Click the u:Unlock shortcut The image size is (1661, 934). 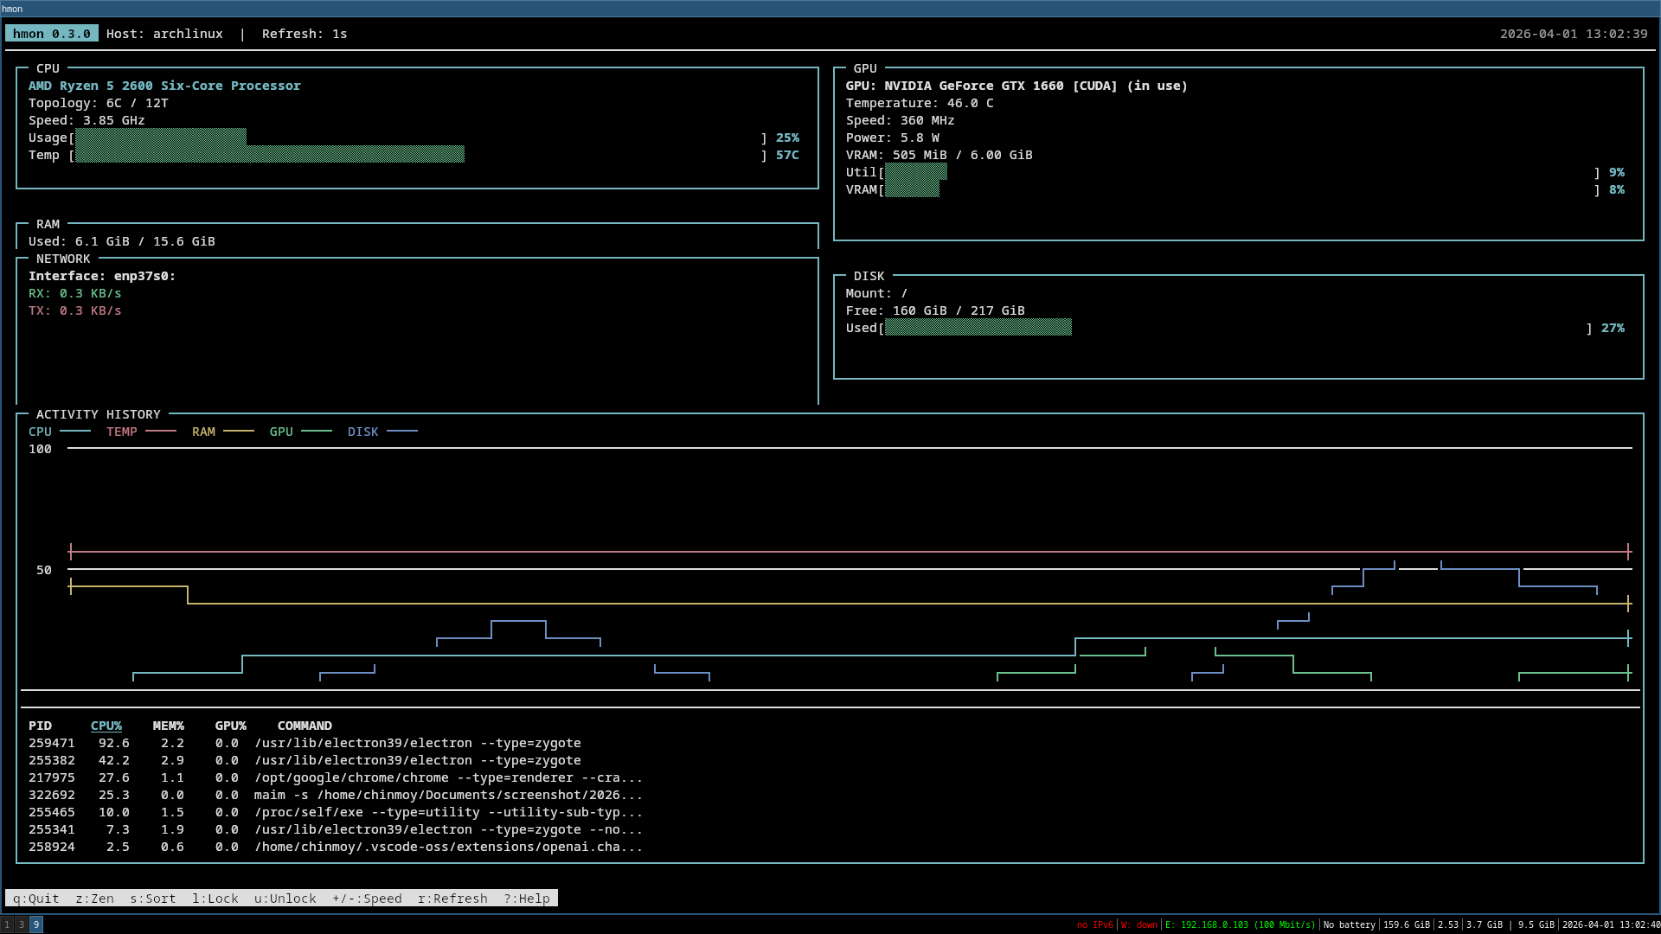tap(285, 899)
